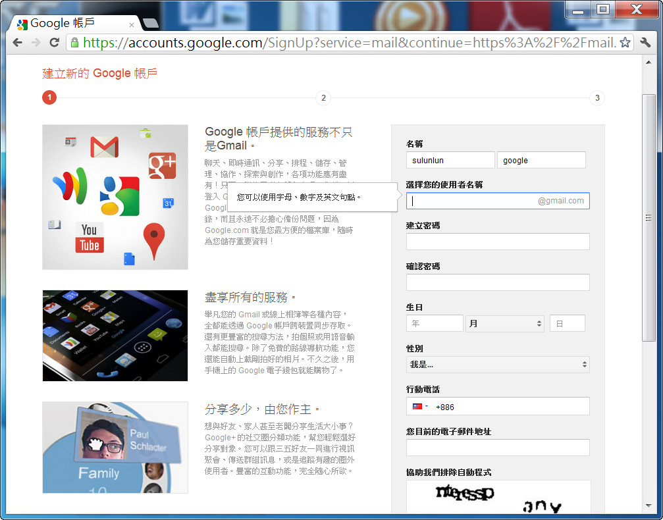
Task: Click the 確認密碼 confirm password field
Action: (x=498, y=282)
